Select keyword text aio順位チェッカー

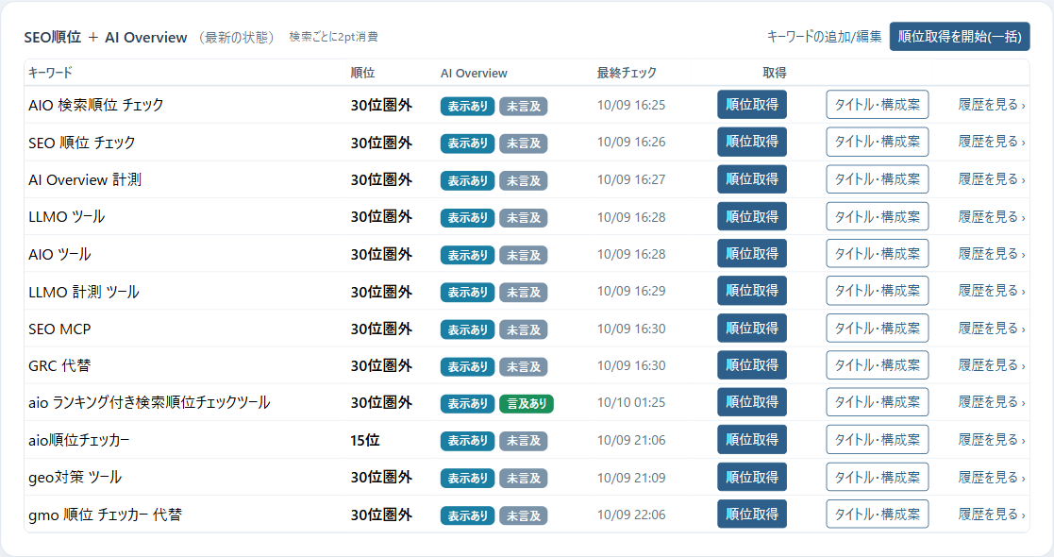point(79,441)
